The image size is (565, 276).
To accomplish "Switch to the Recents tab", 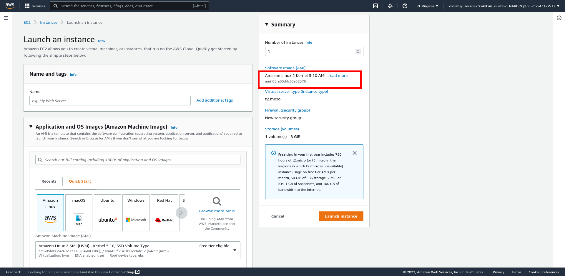I will pyautogui.click(x=49, y=181).
